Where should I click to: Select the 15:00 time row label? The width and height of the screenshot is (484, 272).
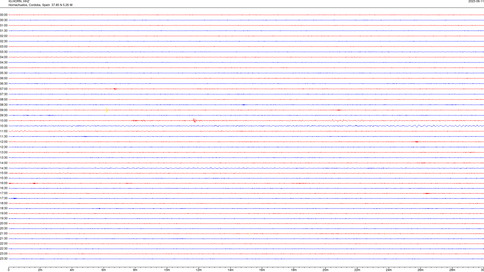pos(4,173)
